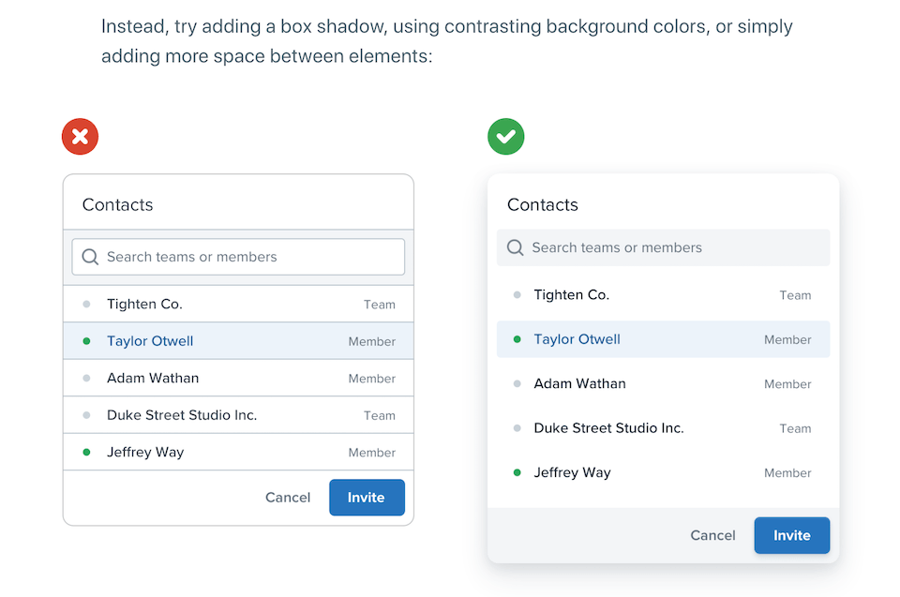Viewport: 900px width, 597px height.
Task: Click the red X icon above left card
Action: [80, 137]
